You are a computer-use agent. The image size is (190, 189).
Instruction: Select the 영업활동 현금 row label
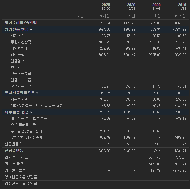pyautogui.click(x=17, y=29)
